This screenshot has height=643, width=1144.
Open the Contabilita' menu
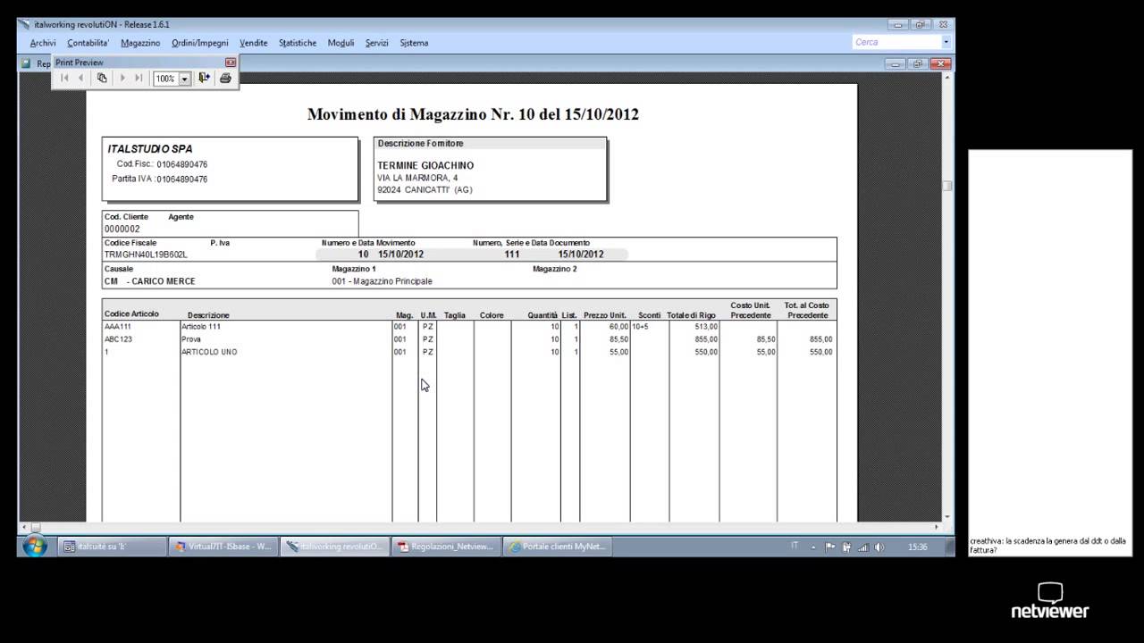88,43
